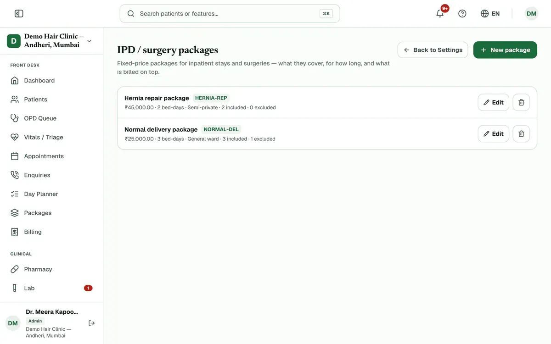The height and width of the screenshot is (344, 551).
Task: Select the Hernia repair package title
Action: pyautogui.click(x=157, y=98)
